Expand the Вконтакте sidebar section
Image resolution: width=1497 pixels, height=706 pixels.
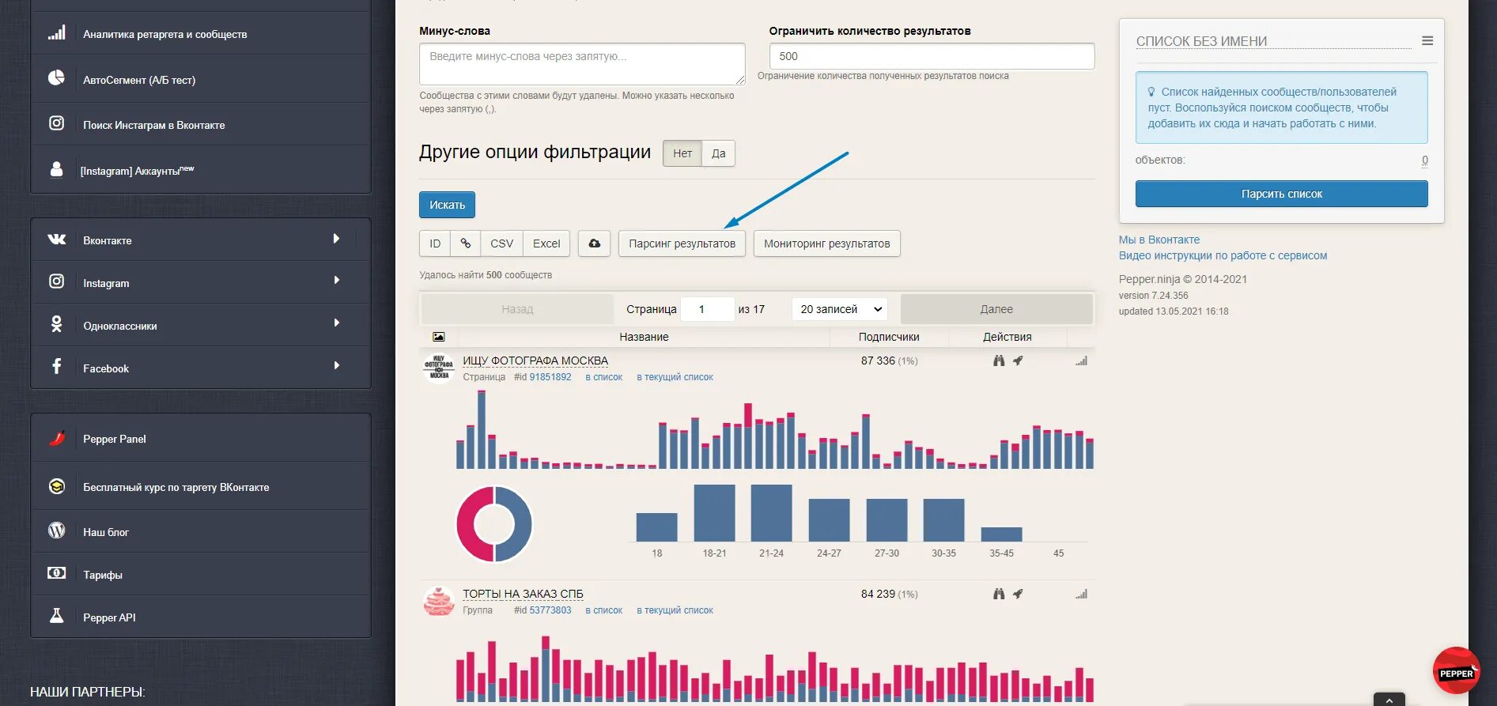coord(336,239)
